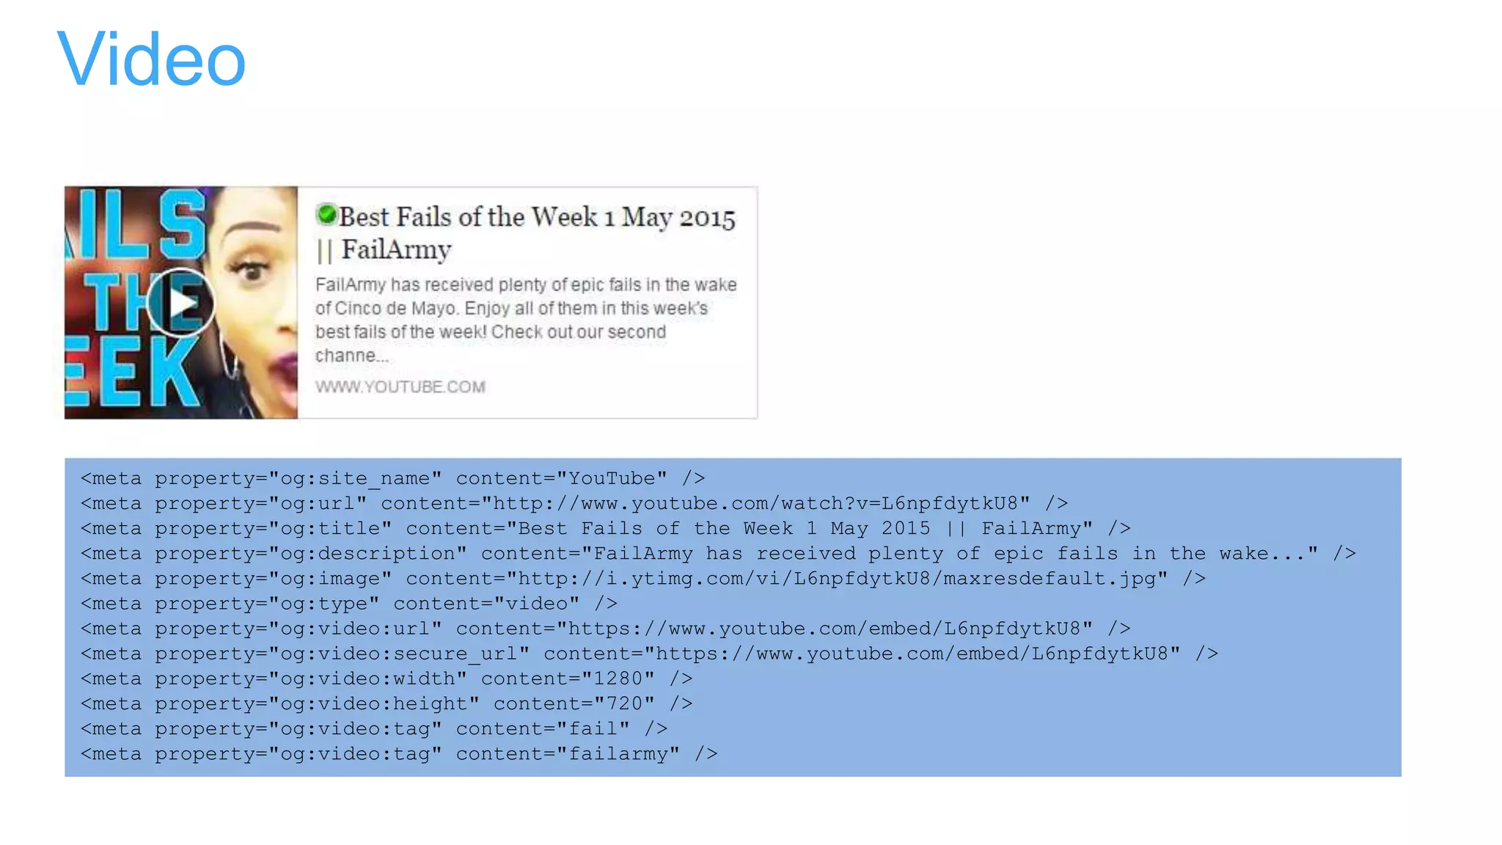Click the og:video:url meta tag line
1502x845 pixels.
[605, 629]
